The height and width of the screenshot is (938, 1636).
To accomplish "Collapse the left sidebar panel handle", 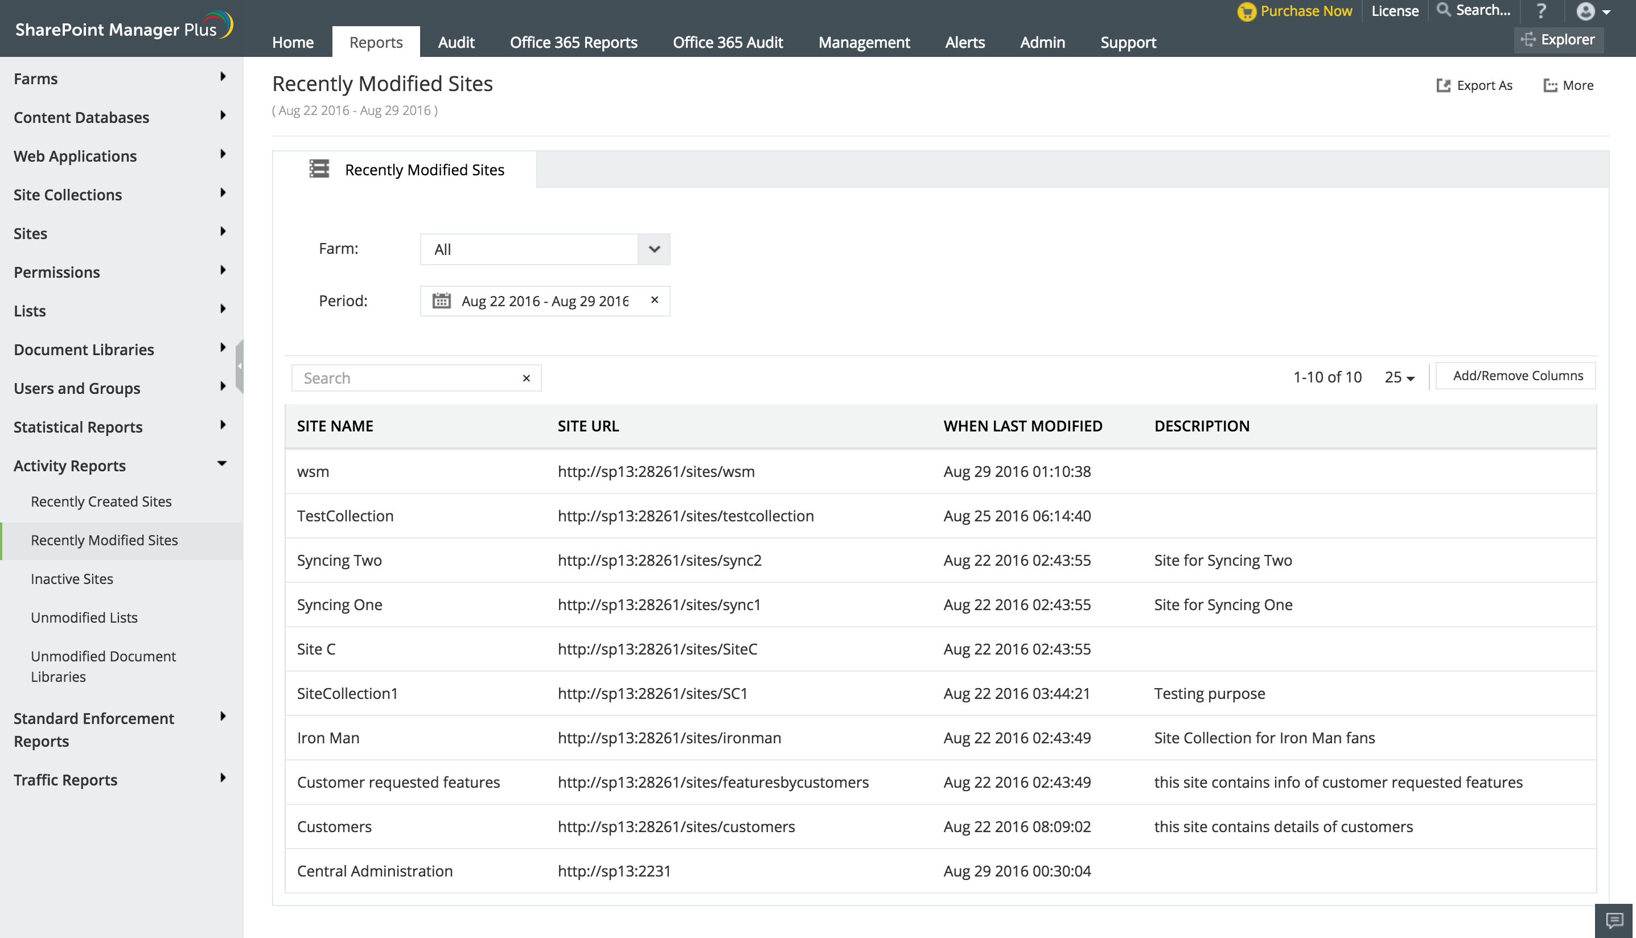I will pos(240,366).
